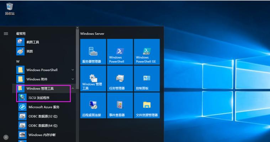Open the Windows PowerShell folder
Viewport: 270px width, 142px height.
(x=46, y=70)
